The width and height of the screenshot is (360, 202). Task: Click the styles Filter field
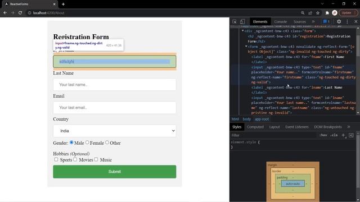pos(273,135)
